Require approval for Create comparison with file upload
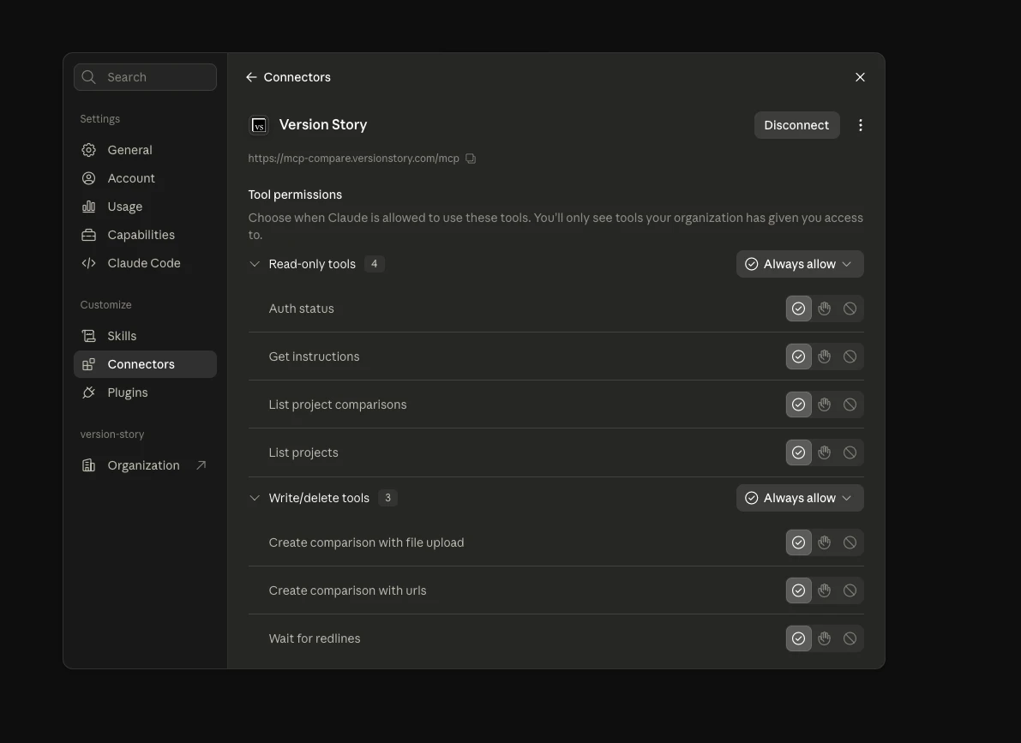1021x743 pixels. point(825,542)
